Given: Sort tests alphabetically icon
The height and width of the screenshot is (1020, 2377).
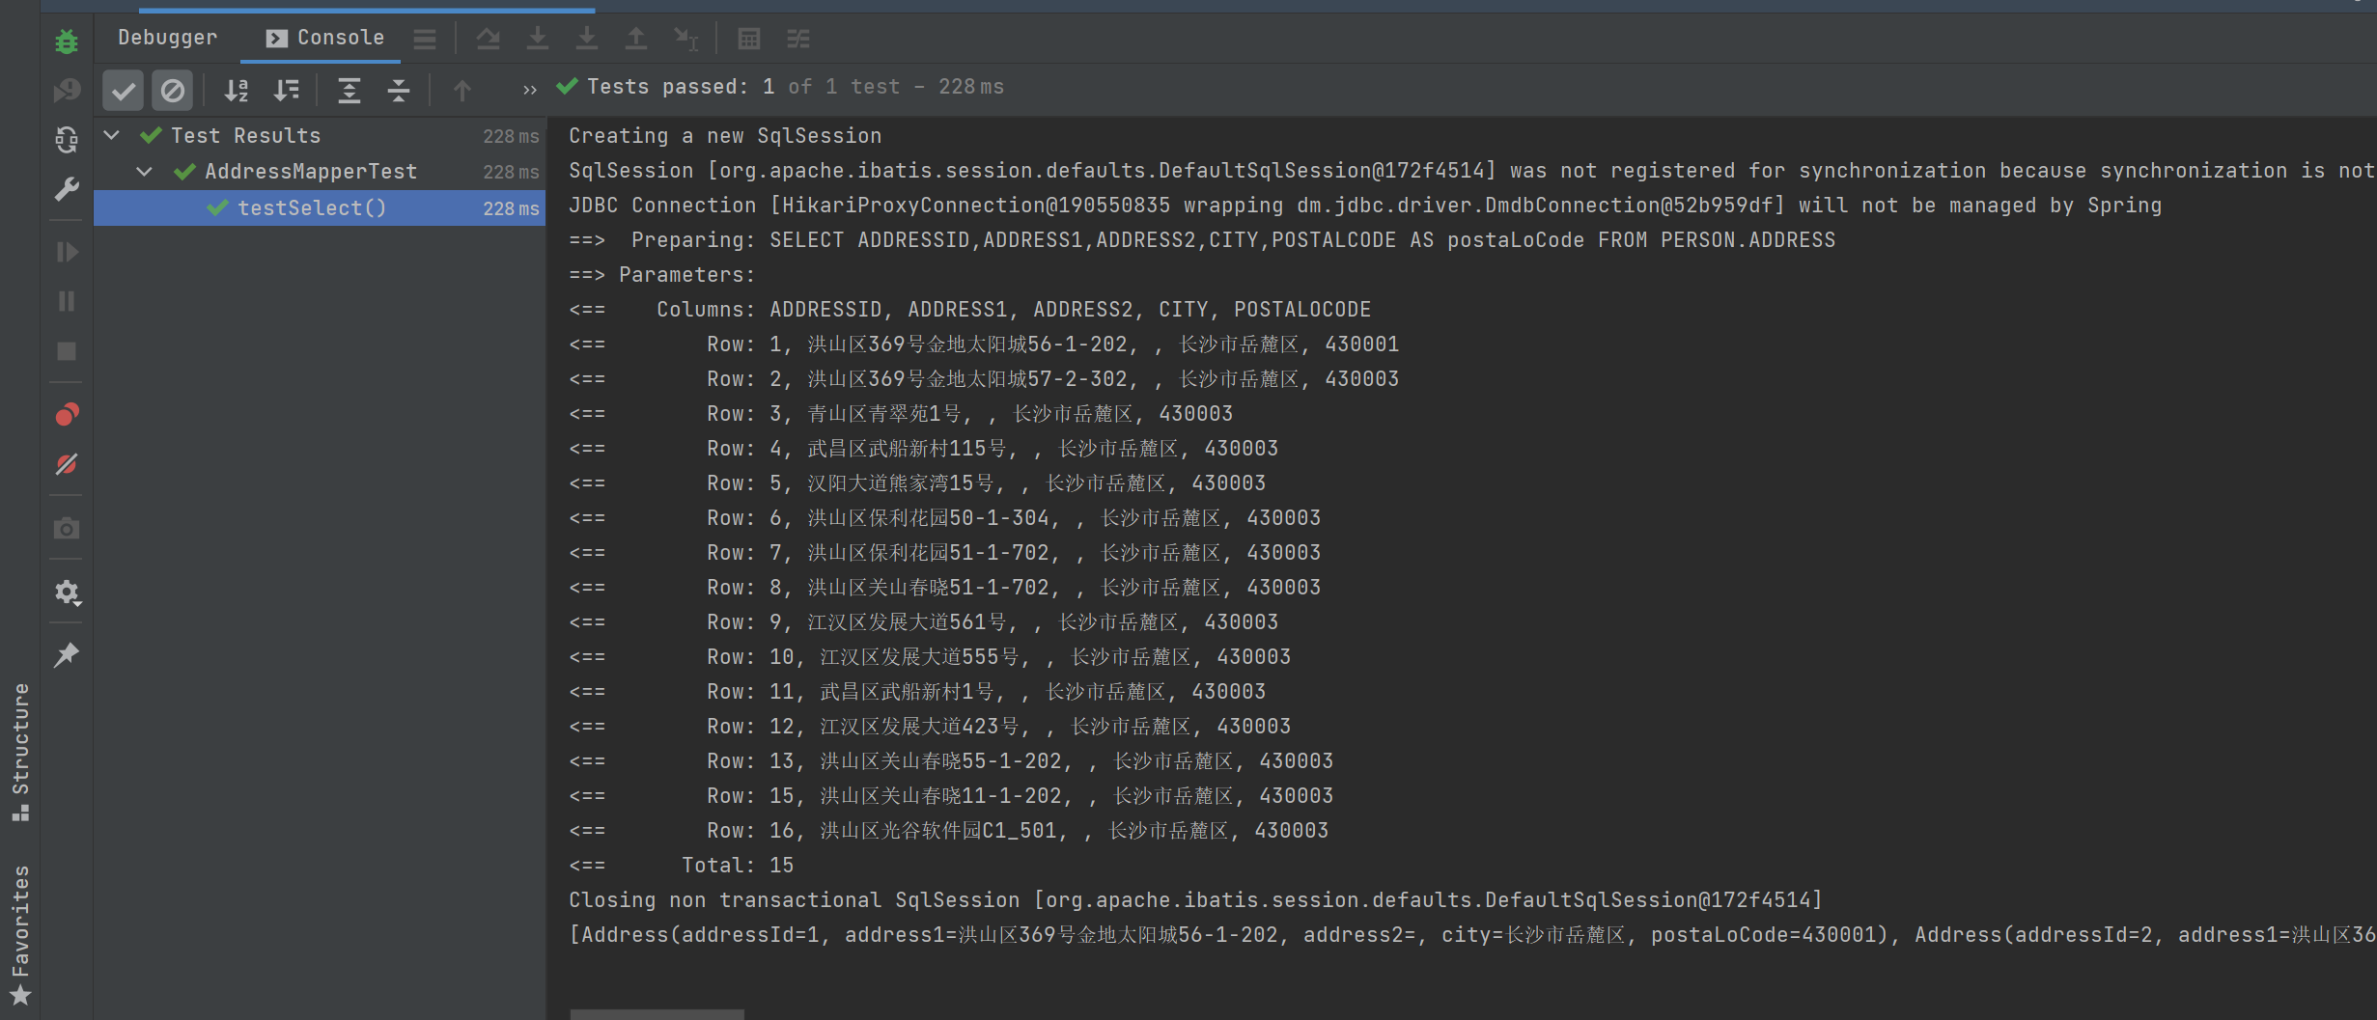Looking at the screenshot, I should [x=237, y=91].
